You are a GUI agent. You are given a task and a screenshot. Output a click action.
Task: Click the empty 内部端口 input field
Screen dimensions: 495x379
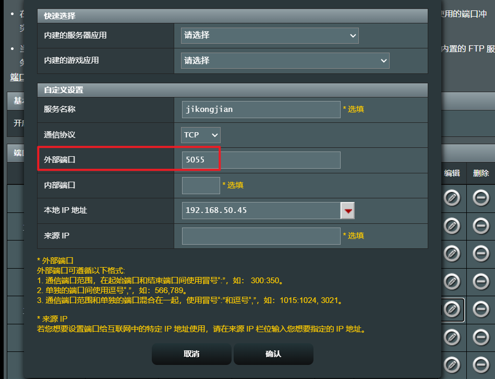point(201,185)
